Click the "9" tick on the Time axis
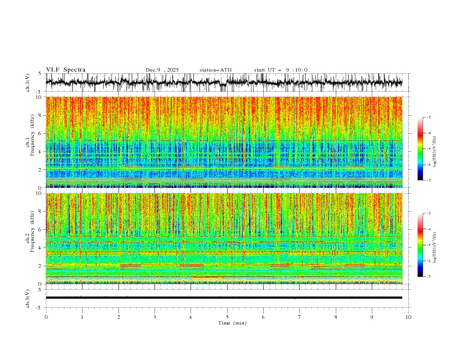Image resolution: width=460 pixels, height=356 pixels. click(372, 317)
